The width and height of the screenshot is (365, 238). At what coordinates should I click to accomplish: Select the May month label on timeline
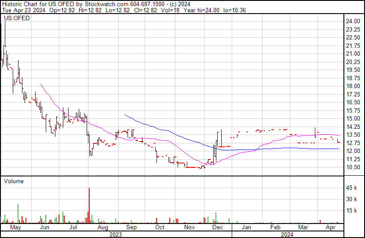click(15, 227)
